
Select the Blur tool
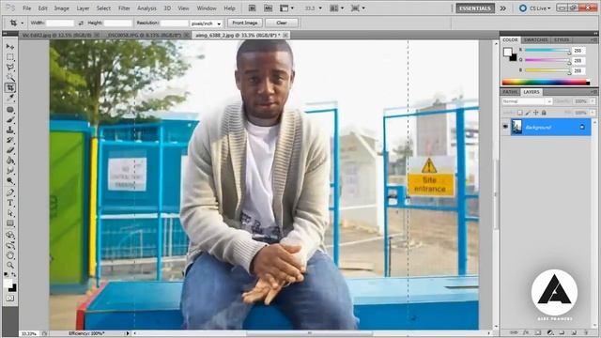(x=10, y=171)
